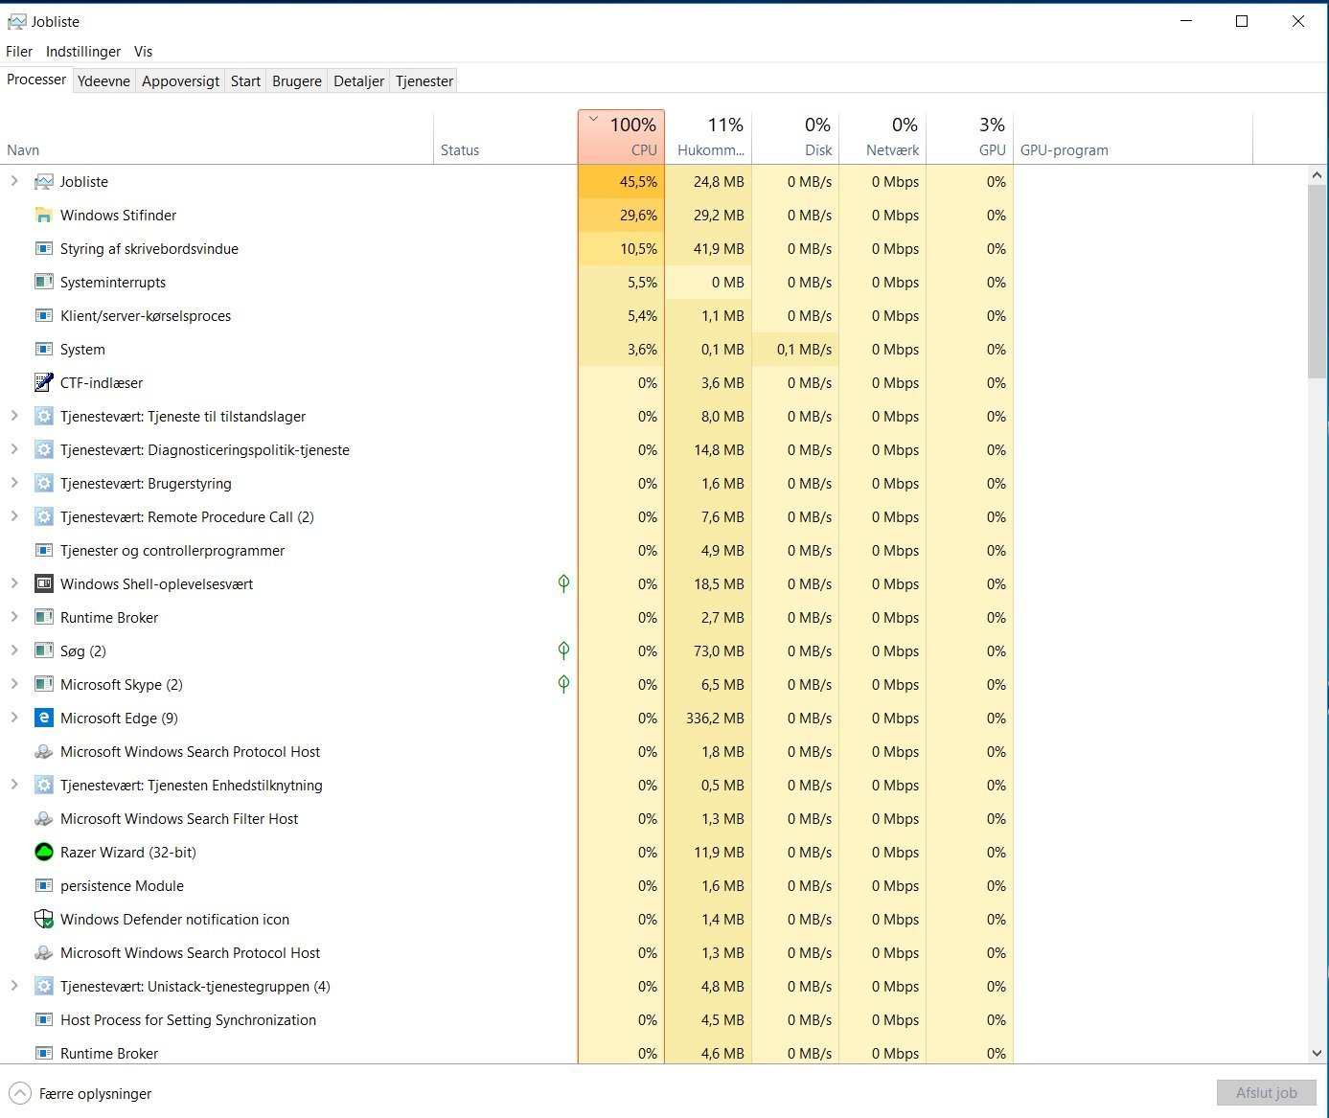Viewport: 1329px width, 1118px height.
Task: Switch to the Ydeevne tab
Action: 103,81
